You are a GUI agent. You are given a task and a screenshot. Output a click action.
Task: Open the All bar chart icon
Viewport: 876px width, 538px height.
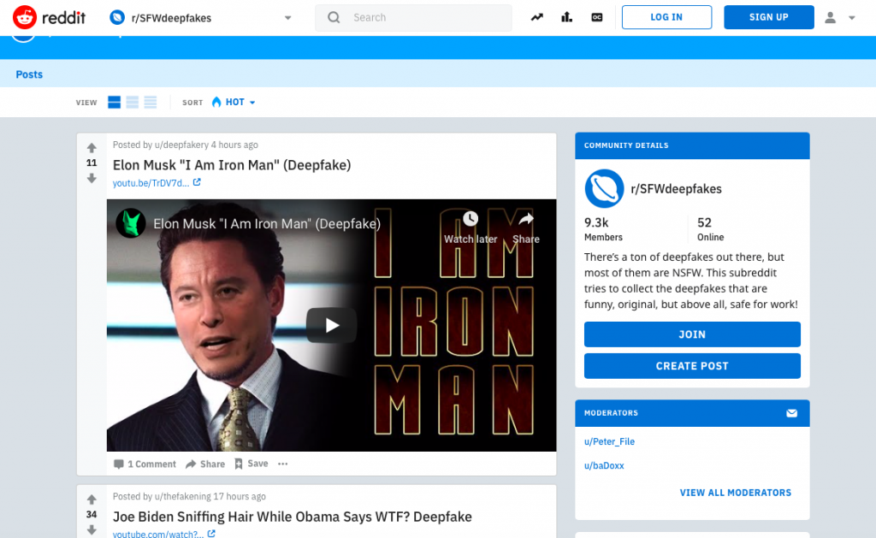pos(567,17)
